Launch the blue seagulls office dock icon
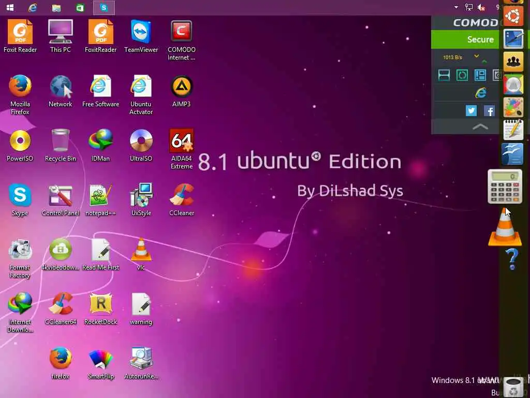The width and height of the screenshot is (530, 398). click(512, 153)
